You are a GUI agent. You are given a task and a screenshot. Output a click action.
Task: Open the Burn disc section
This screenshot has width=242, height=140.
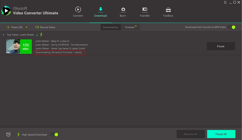point(123,12)
